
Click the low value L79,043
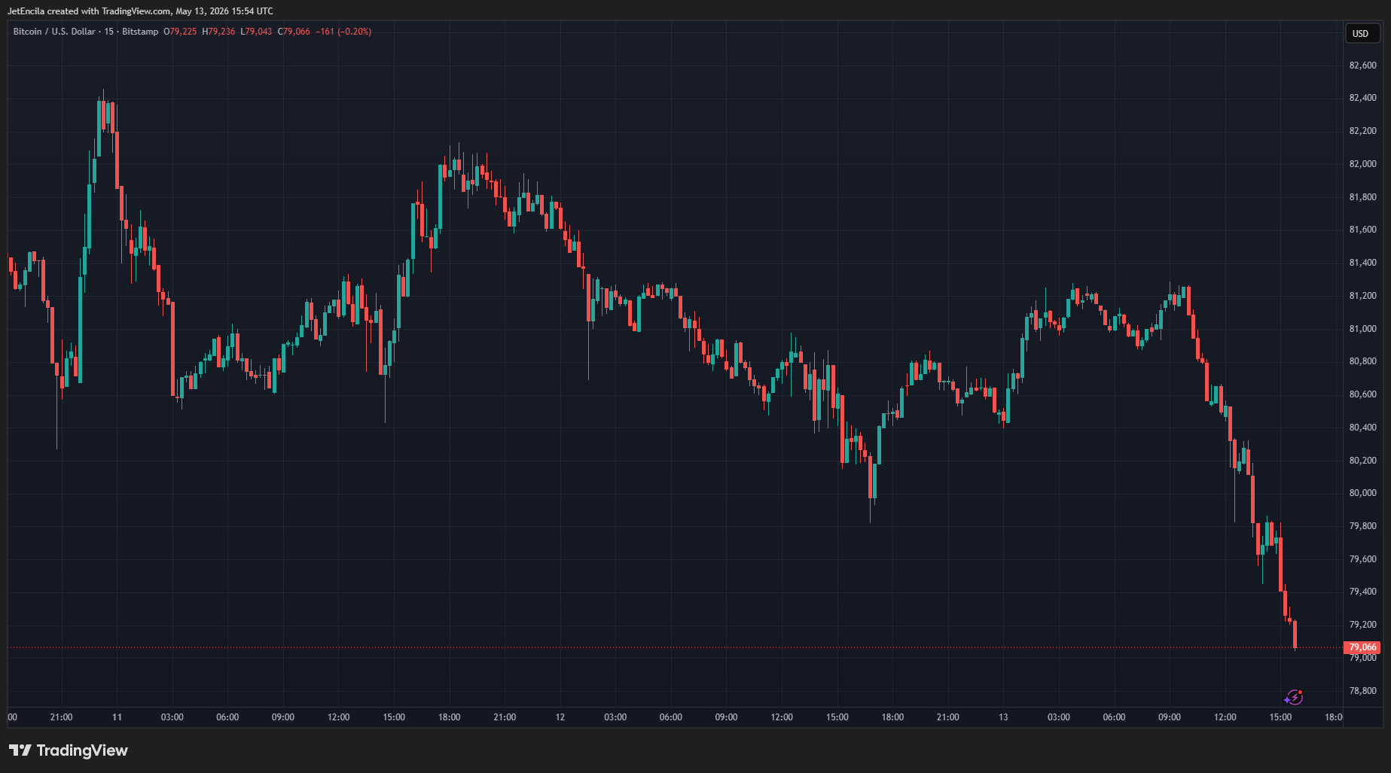click(256, 32)
